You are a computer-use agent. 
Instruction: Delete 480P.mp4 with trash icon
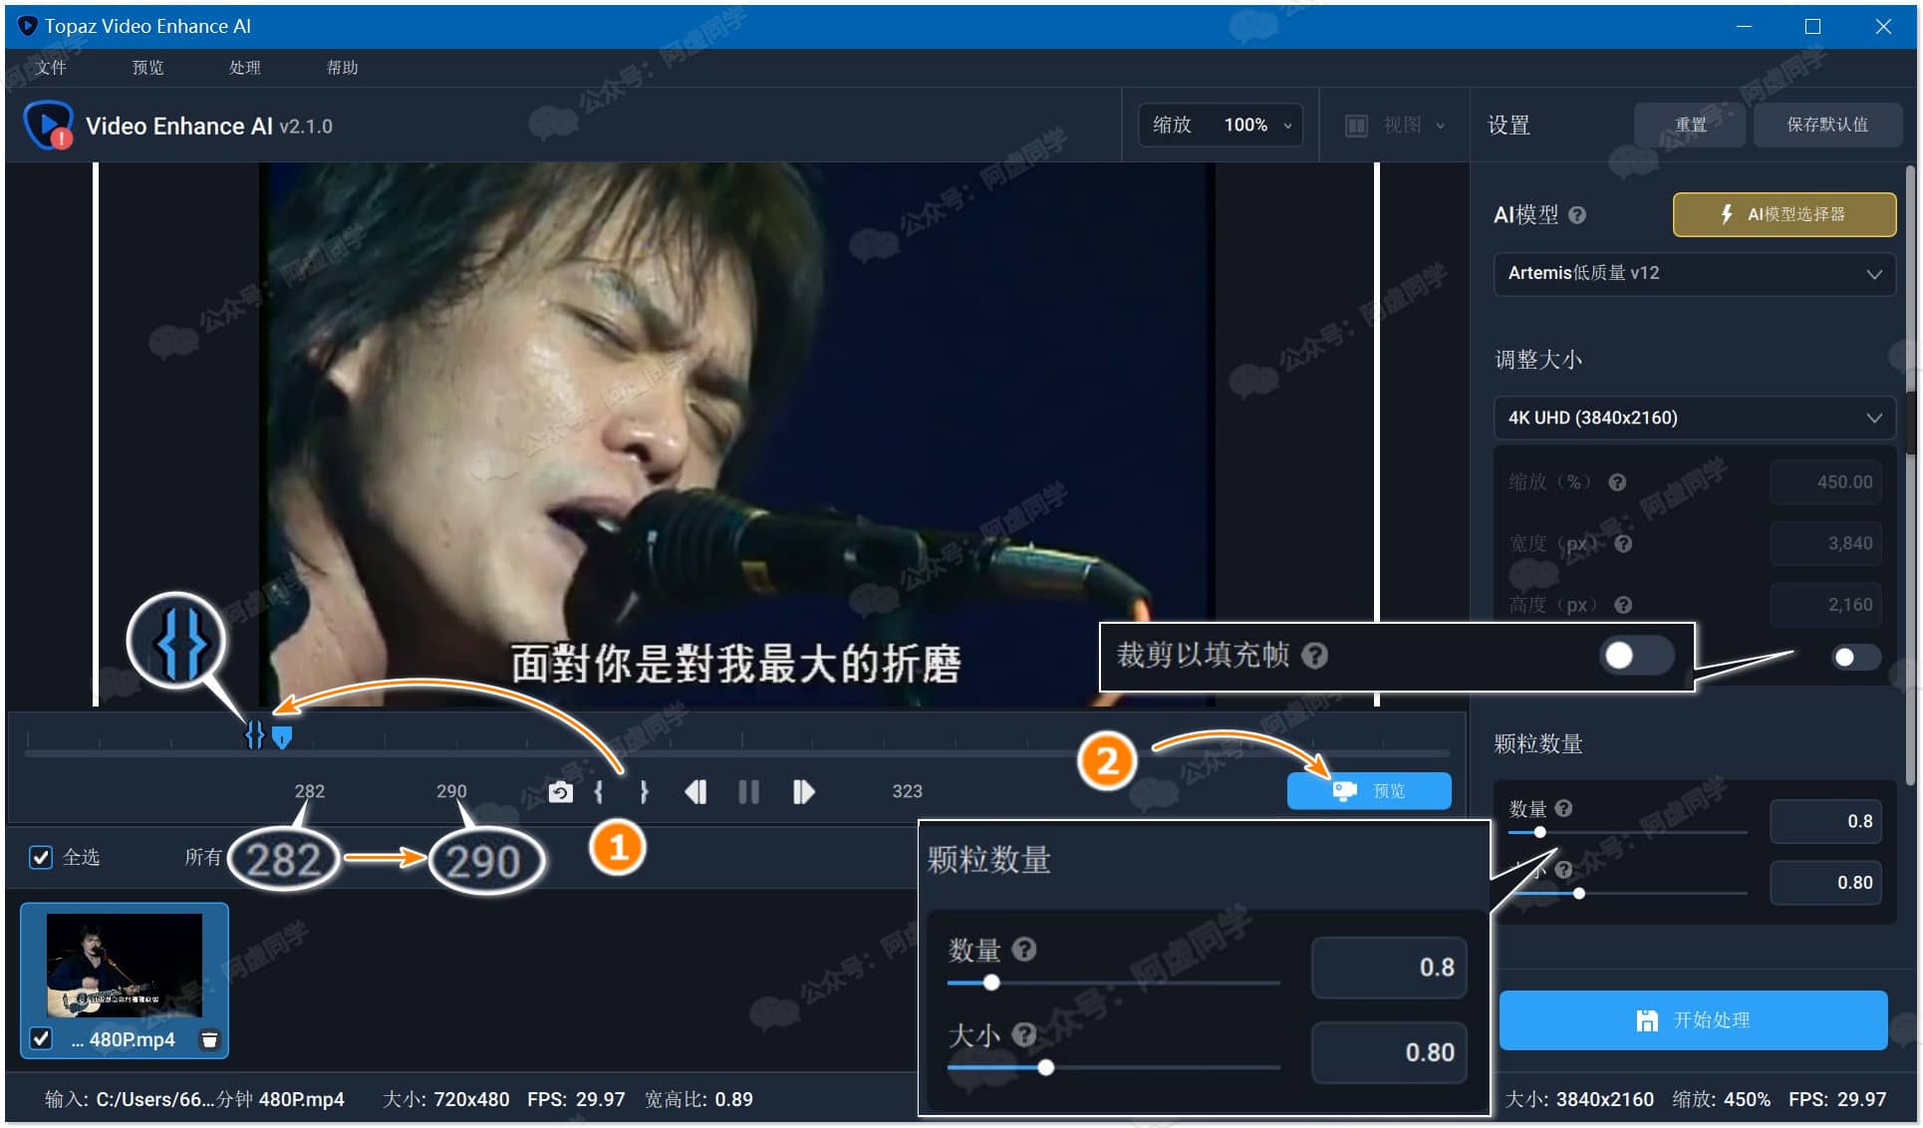[x=209, y=1039]
